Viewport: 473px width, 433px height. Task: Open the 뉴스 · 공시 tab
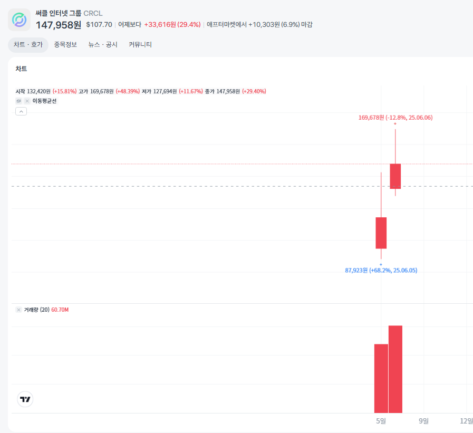tap(103, 45)
